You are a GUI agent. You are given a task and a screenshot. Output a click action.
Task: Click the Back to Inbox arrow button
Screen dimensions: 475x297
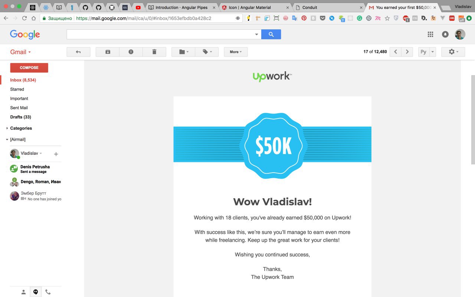[78, 52]
